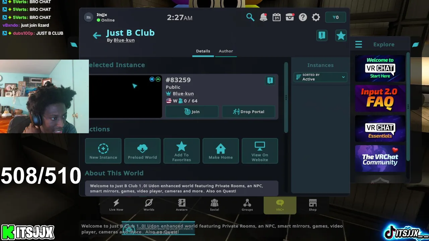Open the Live Now tab
Image resolution: width=429 pixels, height=241 pixels.
pos(116,205)
